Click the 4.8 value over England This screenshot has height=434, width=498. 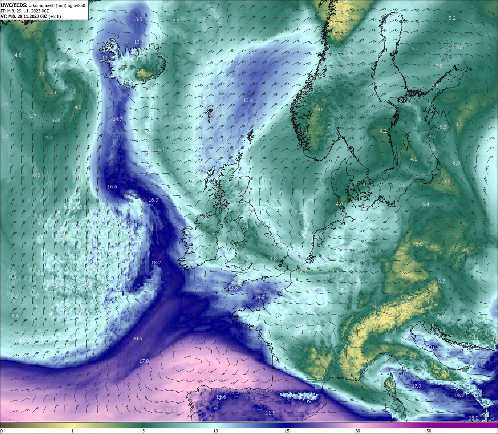(273, 259)
